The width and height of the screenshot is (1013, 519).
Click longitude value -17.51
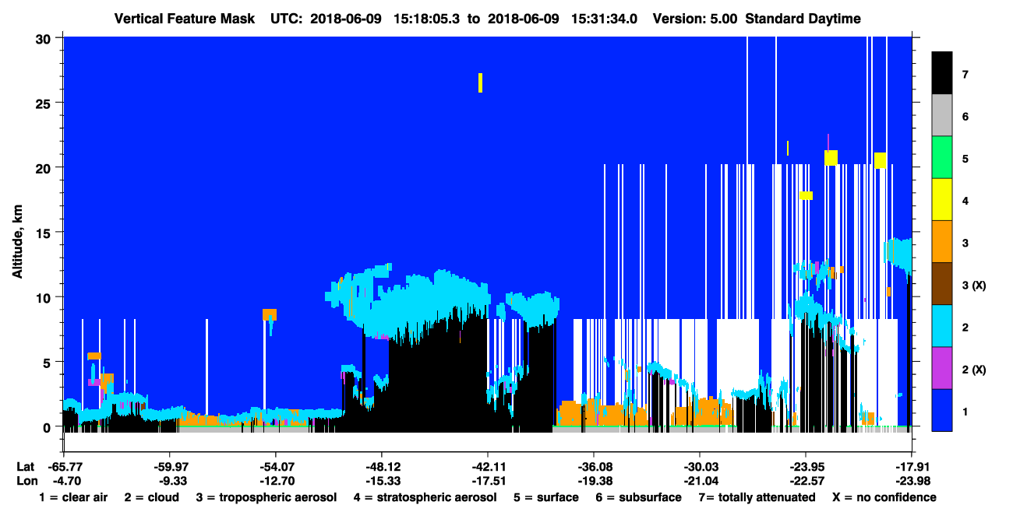pos(487,480)
